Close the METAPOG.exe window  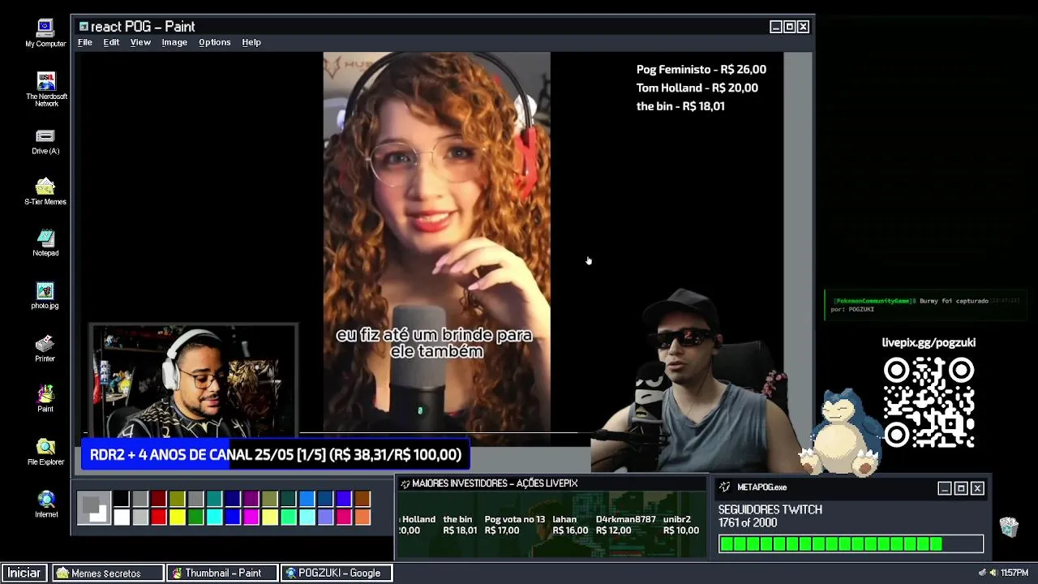[977, 488]
